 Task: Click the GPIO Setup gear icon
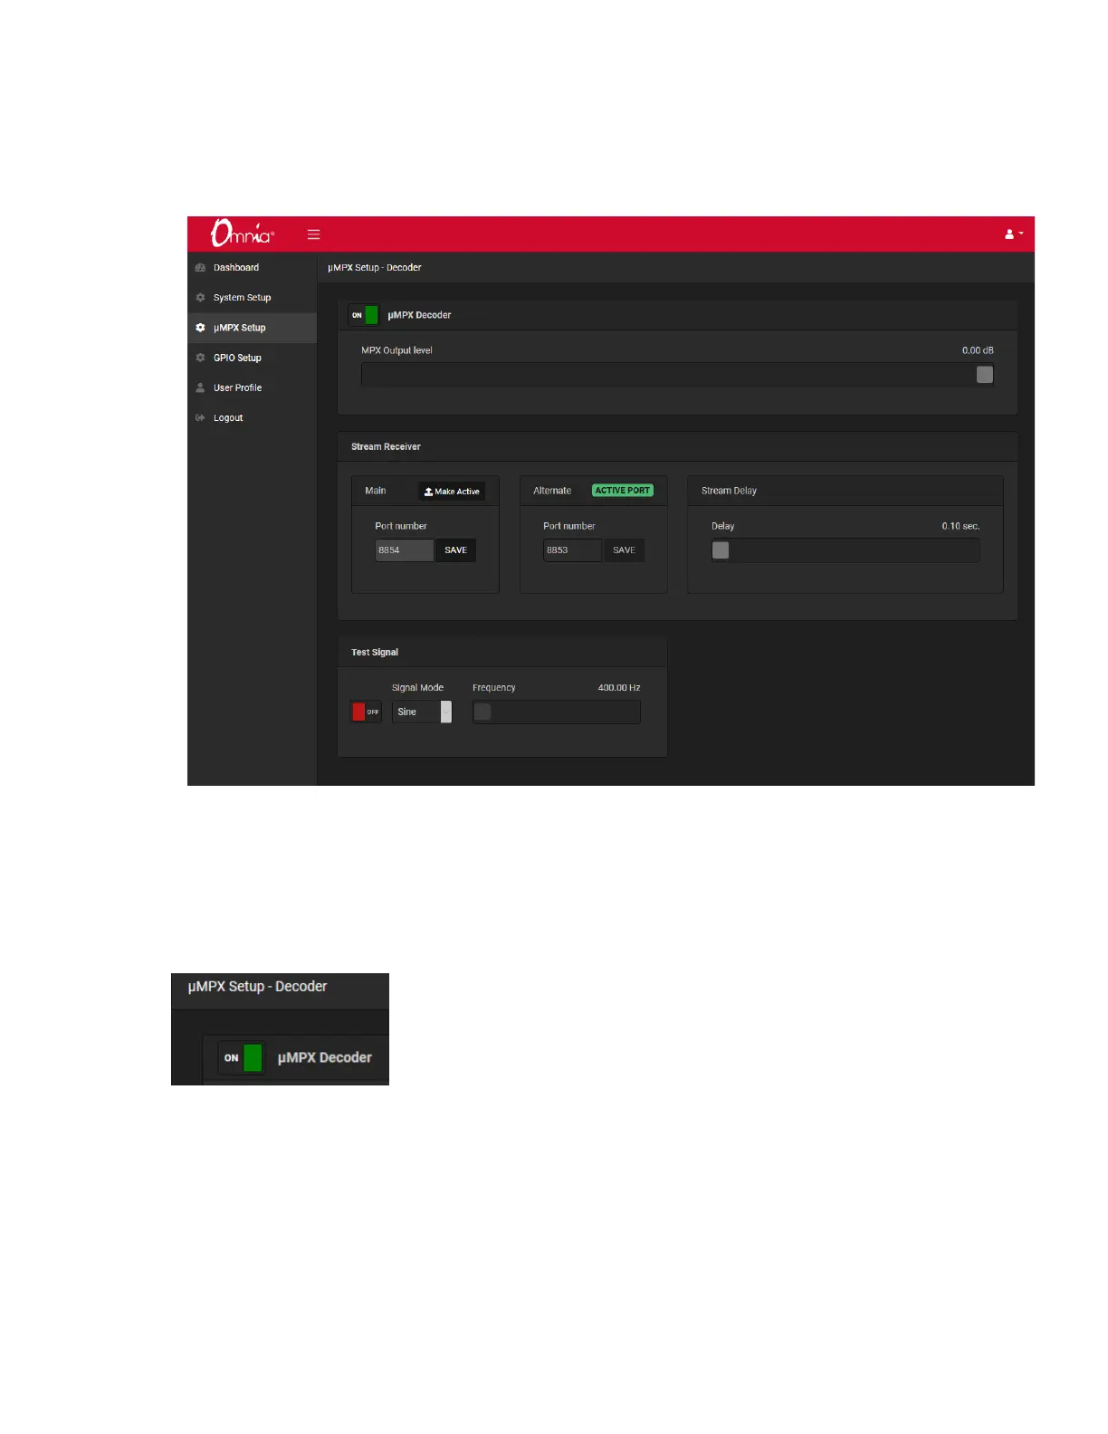[x=201, y=358]
